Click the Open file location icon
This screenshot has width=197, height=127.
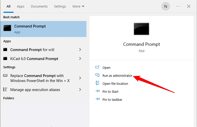98,84
